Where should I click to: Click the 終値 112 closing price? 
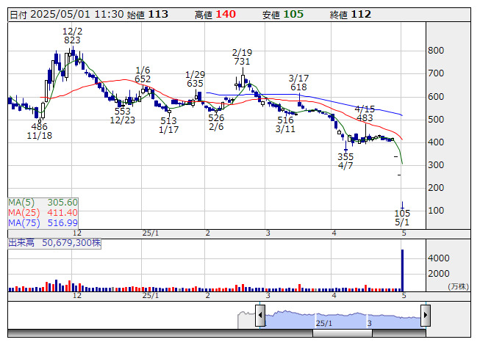(351, 15)
